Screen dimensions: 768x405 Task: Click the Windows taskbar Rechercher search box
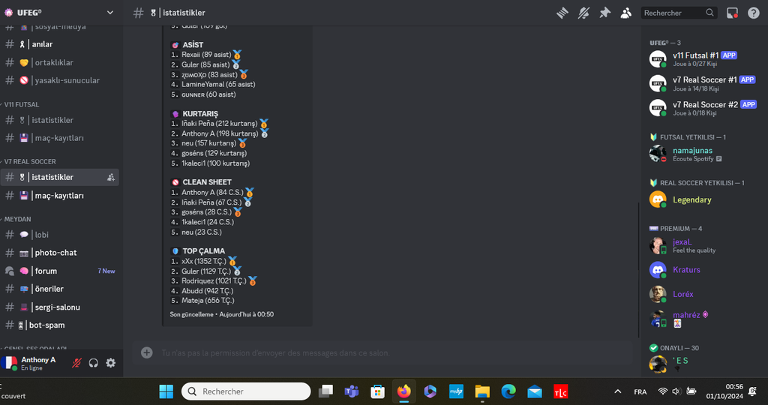(x=246, y=391)
